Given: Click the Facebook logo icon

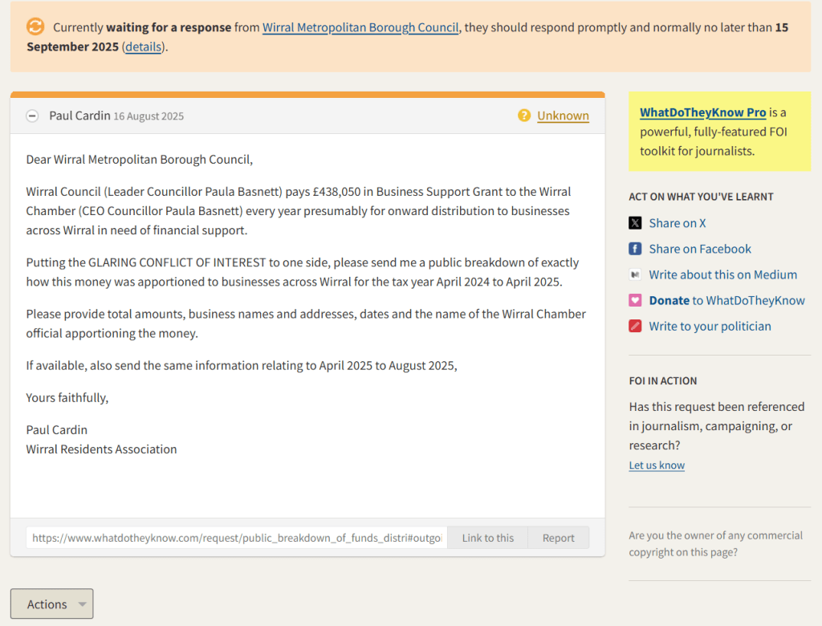Looking at the screenshot, I should [635, 249].
